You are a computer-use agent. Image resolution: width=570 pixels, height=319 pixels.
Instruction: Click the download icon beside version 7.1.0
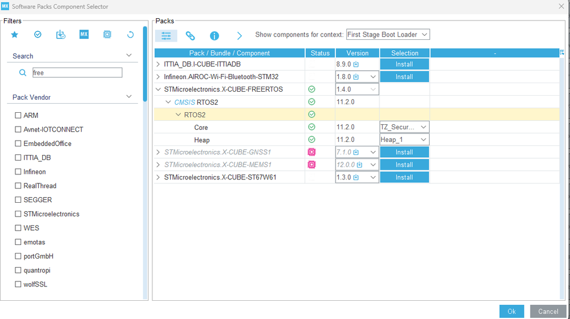(356, 153)
